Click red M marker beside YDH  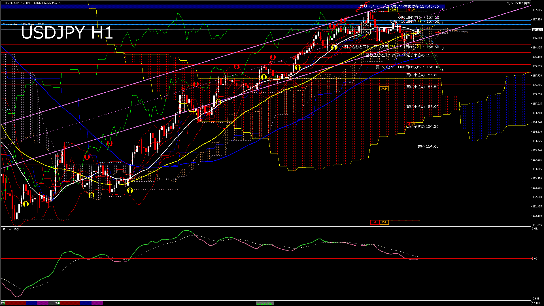click(x=409, y=10)
